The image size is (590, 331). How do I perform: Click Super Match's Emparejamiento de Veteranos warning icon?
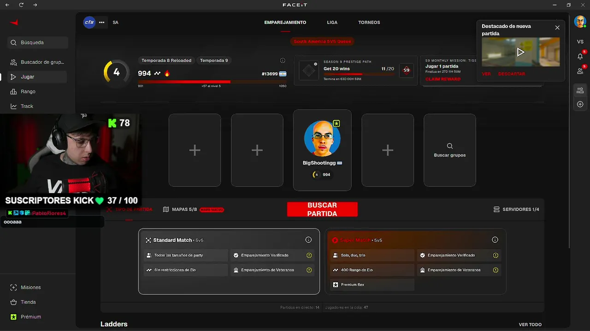click(496, 270)
